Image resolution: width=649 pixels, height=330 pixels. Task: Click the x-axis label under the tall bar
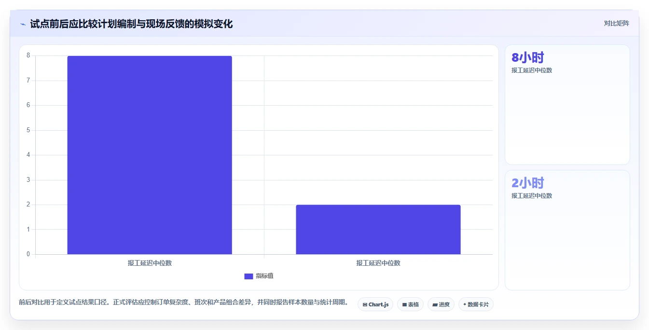pyautogui.click(x=150, y=263)
